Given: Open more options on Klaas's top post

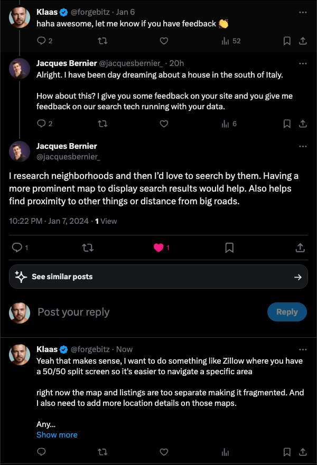Looking at the screenshot, I should click(303, 11).
